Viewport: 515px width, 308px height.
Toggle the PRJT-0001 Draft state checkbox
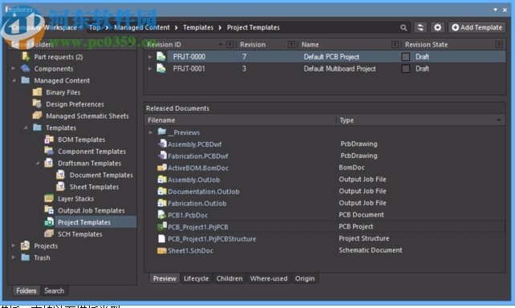(406, 69)
